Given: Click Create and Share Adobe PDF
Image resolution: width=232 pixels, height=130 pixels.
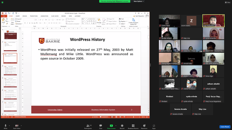Looking at the screenshot, I should tap(133, 22).
